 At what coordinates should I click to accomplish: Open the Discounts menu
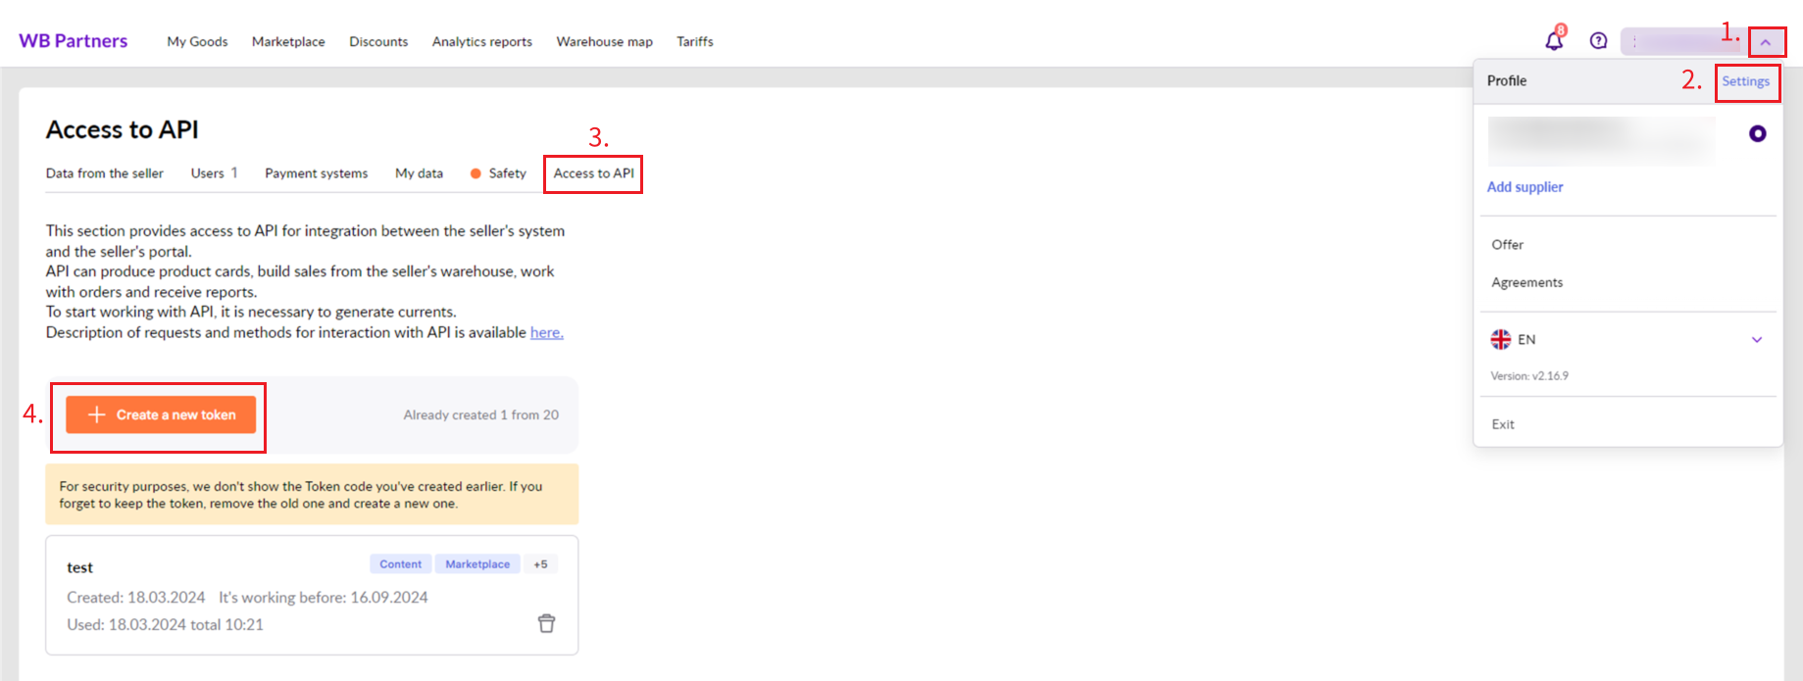click(x=378, y=41)
